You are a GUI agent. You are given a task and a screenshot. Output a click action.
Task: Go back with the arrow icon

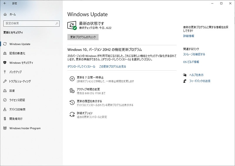(x=5, y=3)
